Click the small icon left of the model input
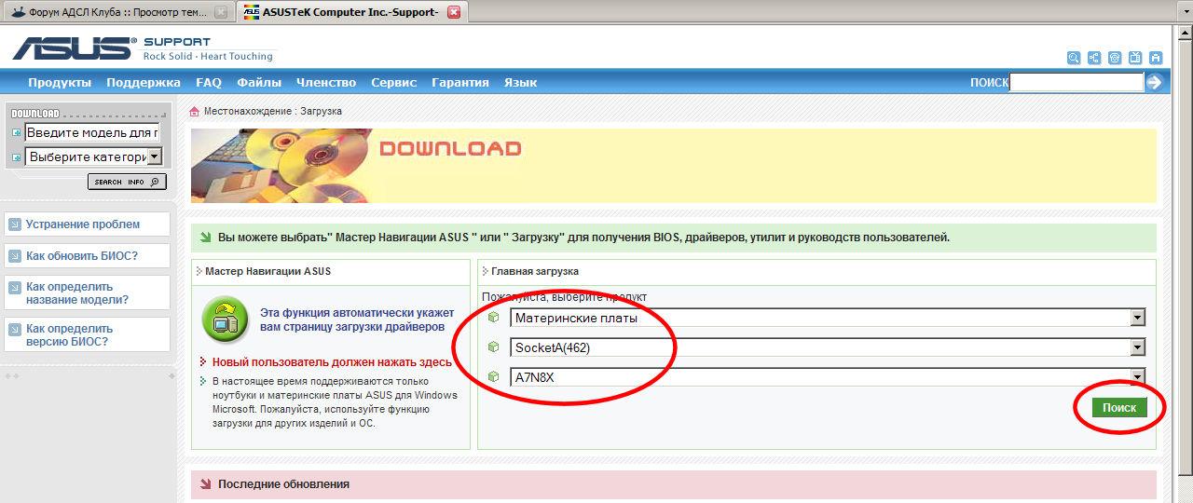 tap(16, 132)
